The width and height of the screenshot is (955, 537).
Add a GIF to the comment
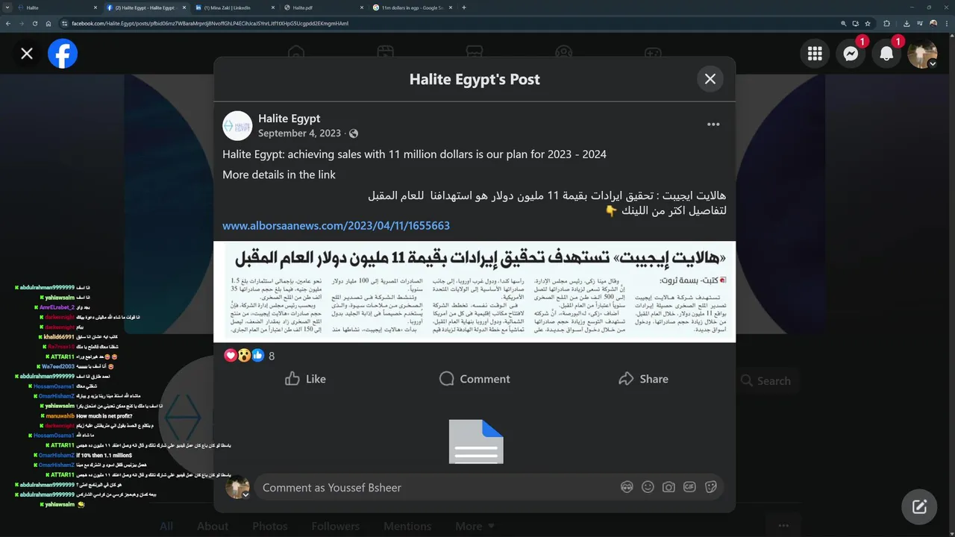coord(689,487)
